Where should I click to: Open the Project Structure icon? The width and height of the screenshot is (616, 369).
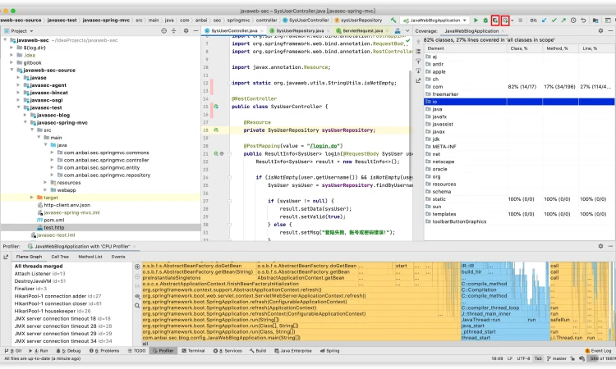595,20
